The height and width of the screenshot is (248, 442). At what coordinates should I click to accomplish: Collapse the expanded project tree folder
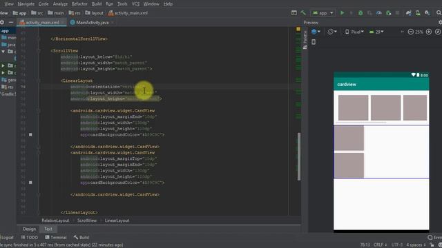tap(3, 52)
